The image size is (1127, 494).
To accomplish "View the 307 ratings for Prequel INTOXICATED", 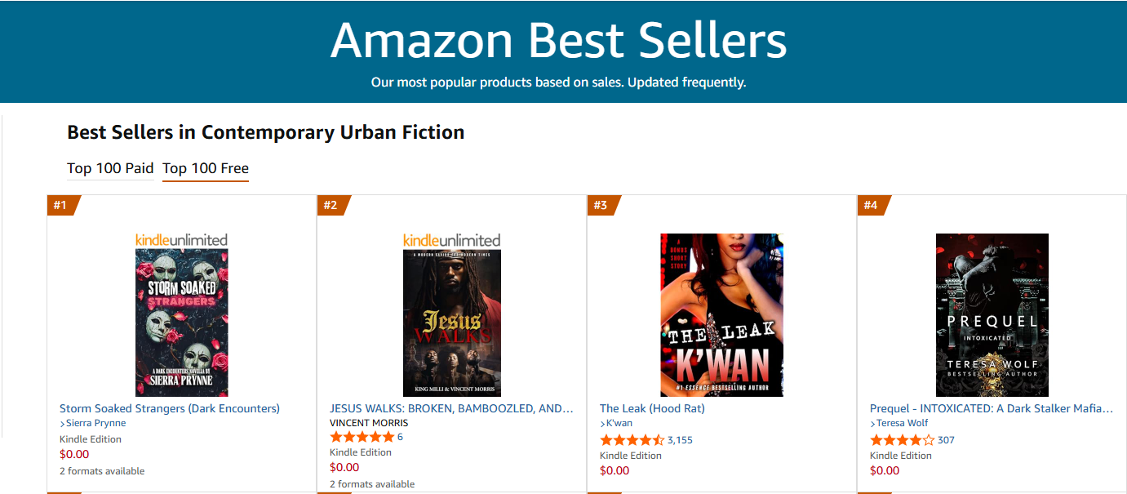I will pyautogui.click(x=947, y=439).
